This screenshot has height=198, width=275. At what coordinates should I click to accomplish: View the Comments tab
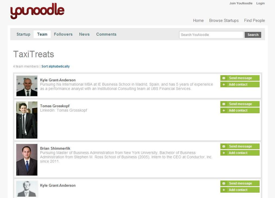106,34
